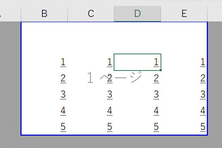222x148 pixels.
Task: Click the fill handle of the selected cell
Action: [x=161, y=70]
